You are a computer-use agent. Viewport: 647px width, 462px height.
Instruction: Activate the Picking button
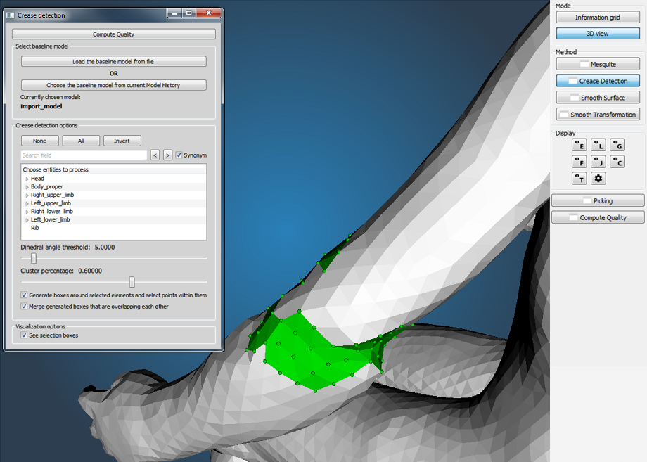tap(598, 200)
